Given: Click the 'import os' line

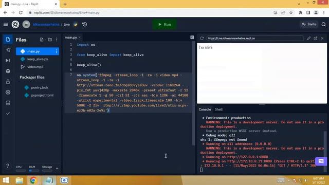Looking at the screenshot, I should tap(86, 45).
